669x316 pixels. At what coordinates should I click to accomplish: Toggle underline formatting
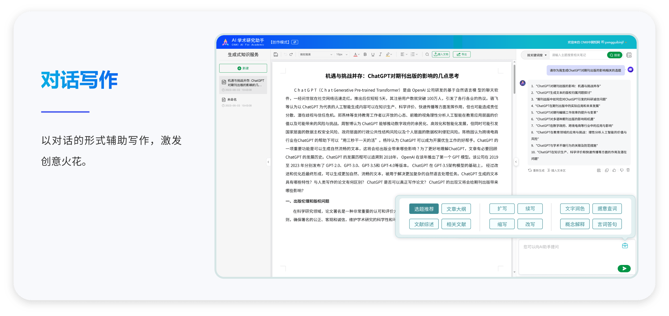click(373, 54)
